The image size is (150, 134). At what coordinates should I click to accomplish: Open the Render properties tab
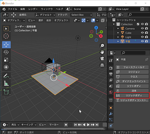111,68
